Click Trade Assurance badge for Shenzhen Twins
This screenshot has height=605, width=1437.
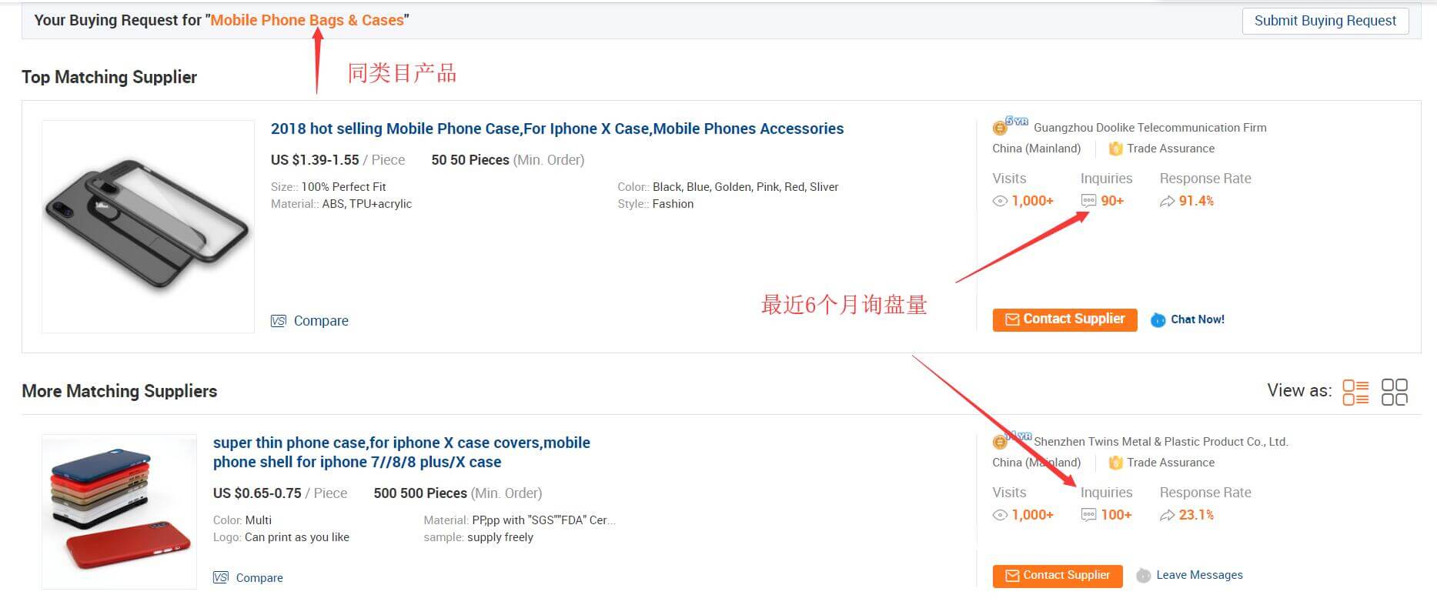[x=1115, y=463]
